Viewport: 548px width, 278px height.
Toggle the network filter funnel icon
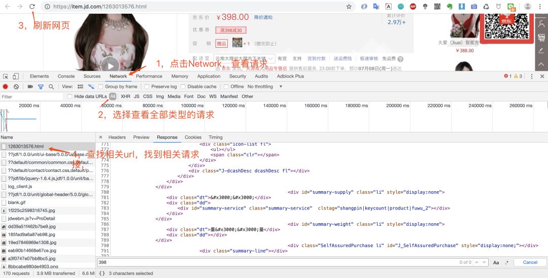point(41,87)
